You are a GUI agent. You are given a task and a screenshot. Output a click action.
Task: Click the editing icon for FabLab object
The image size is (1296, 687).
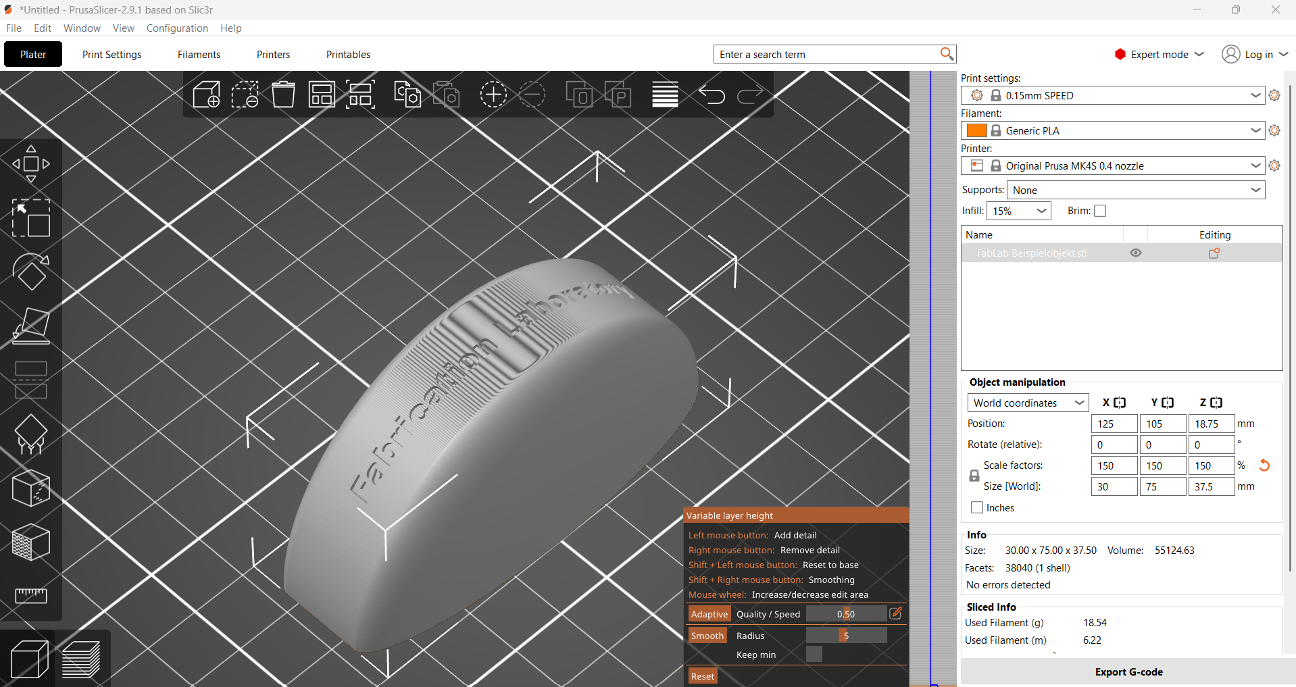coord(1214,253)
